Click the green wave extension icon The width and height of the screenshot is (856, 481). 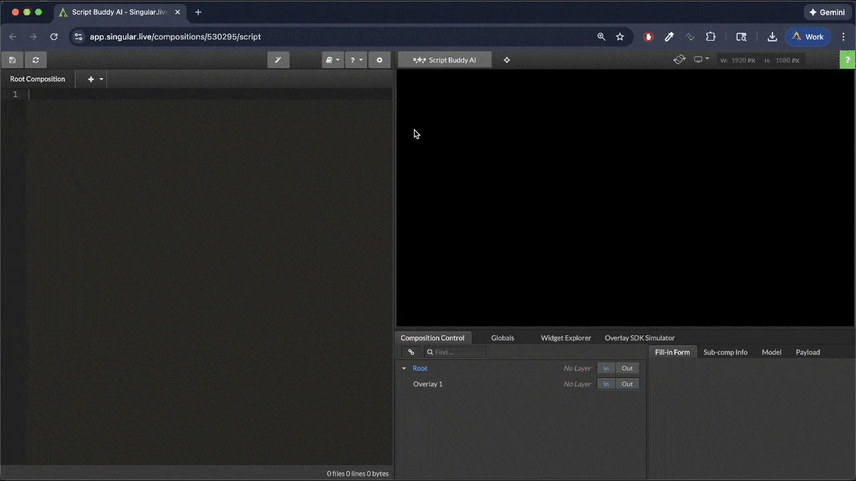pos(690,37)
